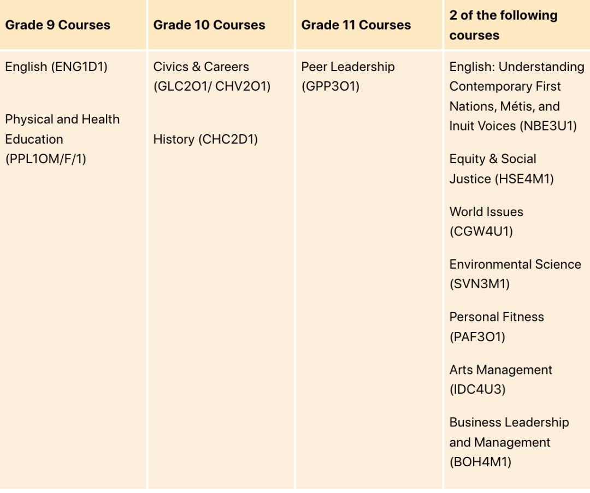Click the PPL1OM/F/1 course code
Screen dimensions: 590x493
pos(46,159)
